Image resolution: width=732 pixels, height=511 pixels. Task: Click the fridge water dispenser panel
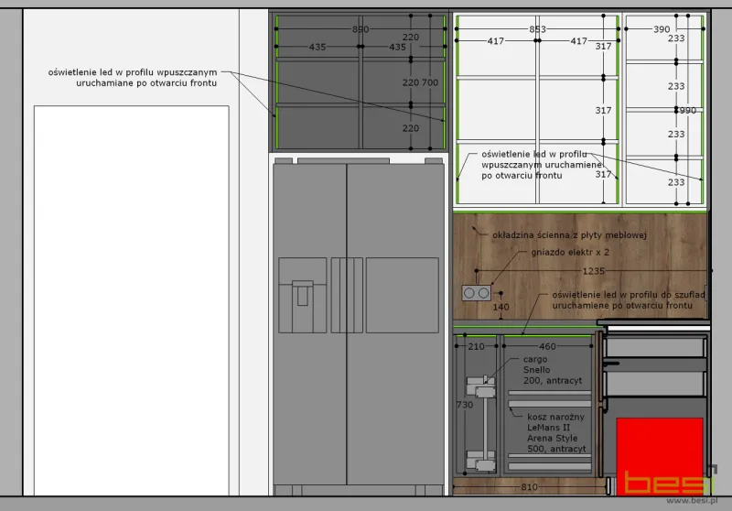303,295
